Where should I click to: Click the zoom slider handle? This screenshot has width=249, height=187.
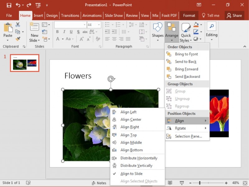[x=200, y=183]
